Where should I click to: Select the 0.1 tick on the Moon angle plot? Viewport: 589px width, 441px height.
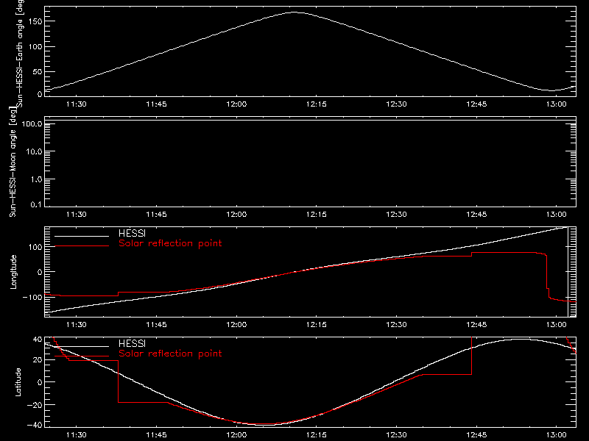(x=36, y=204)
